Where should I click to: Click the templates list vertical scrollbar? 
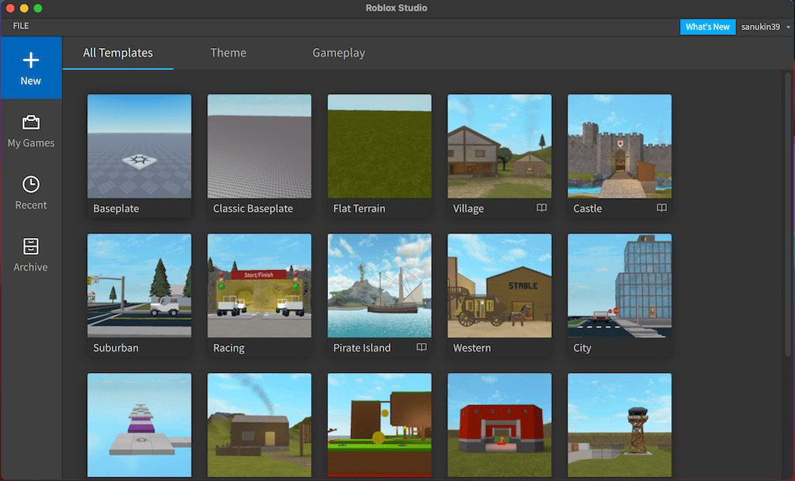click(x=788, y=213)
